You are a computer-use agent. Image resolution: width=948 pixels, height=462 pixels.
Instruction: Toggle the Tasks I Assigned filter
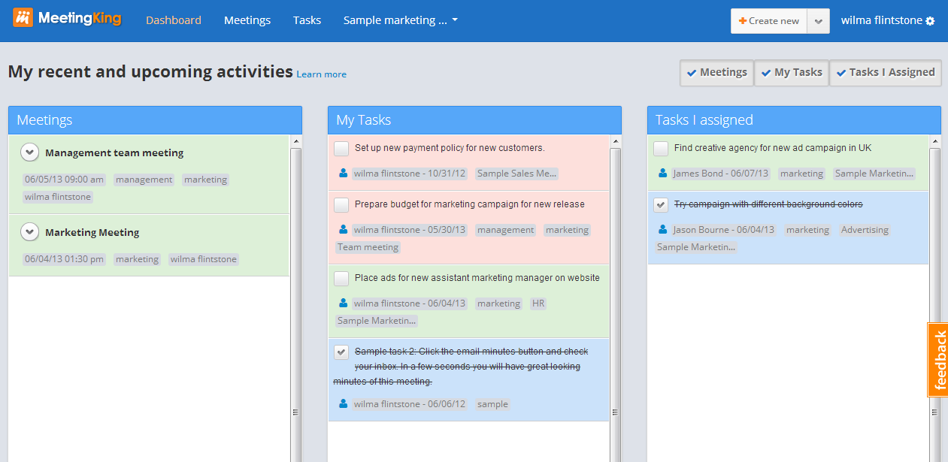[885, 72]
